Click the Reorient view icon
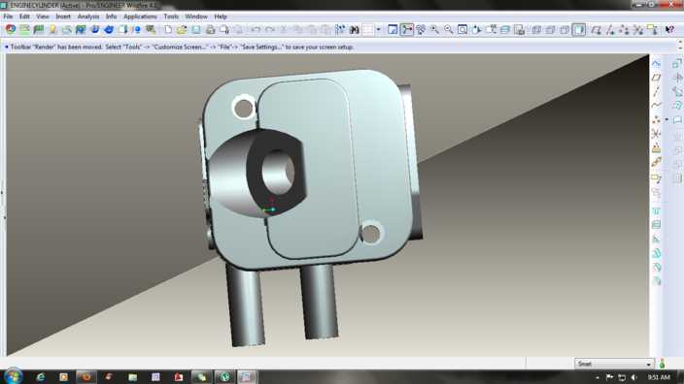The image size is (684, 384). (x=477, y=30)
